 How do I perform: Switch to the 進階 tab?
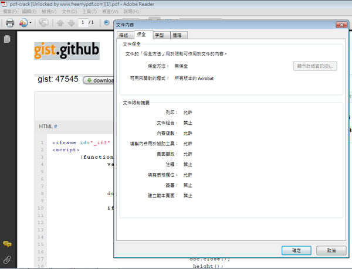[178, 35]
